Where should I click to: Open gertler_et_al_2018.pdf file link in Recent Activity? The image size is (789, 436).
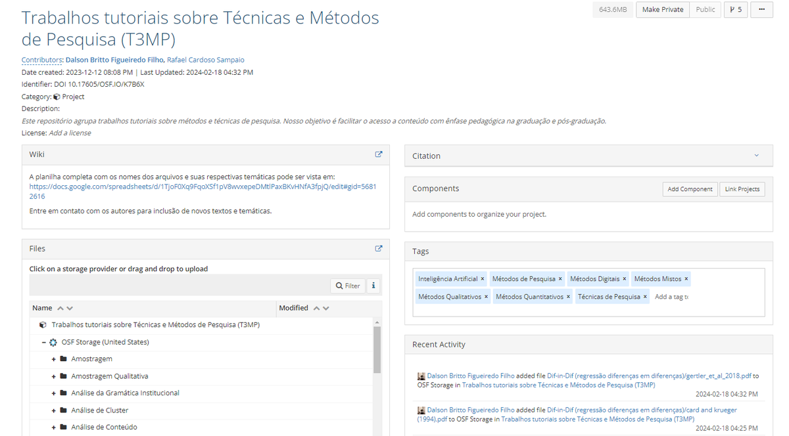649,376
